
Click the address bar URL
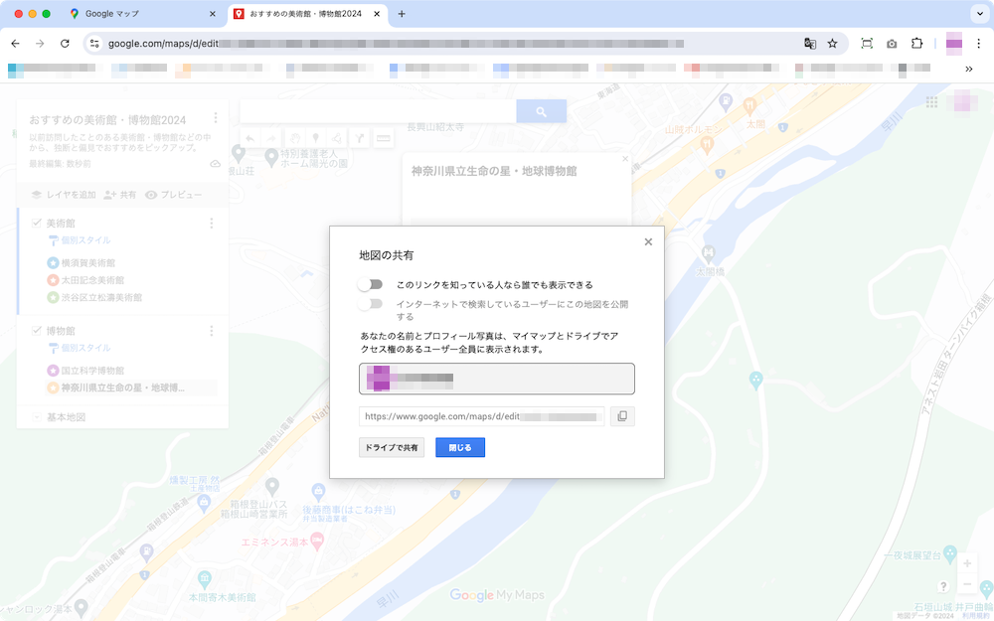coord(396,43)
